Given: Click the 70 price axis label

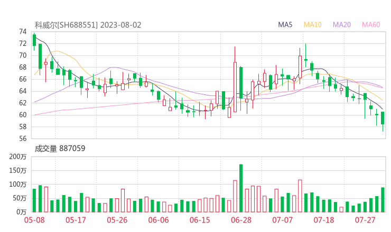Looking at the screenshot, I should (23, 55).
